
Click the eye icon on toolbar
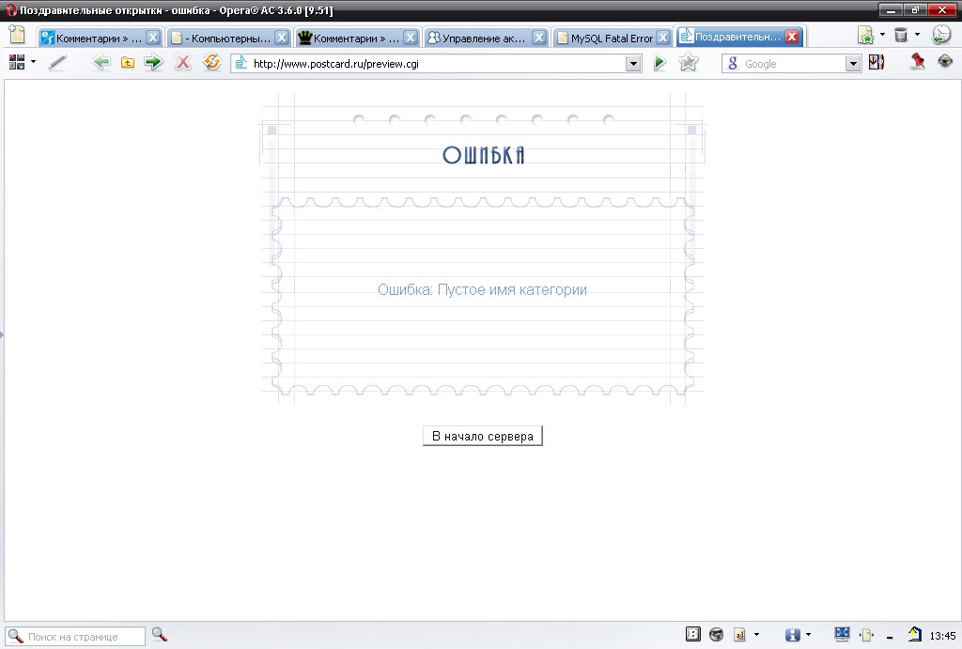point(945,61)
